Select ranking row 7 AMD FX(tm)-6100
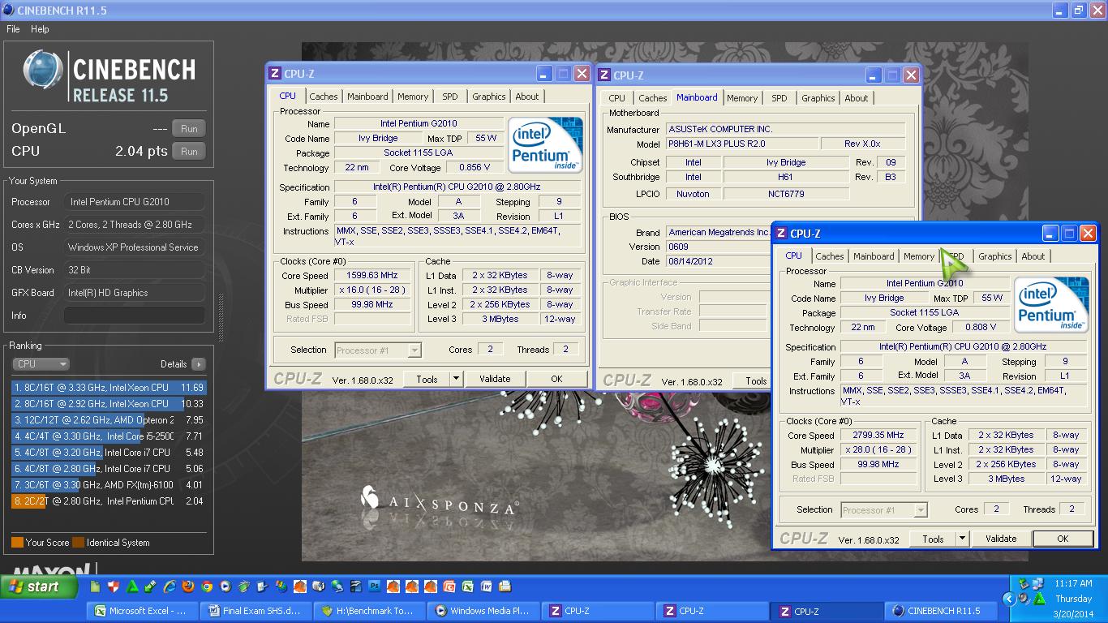The height and width of the screenshot is (623, 1108). pyautogui.click(x=109, y=485)
